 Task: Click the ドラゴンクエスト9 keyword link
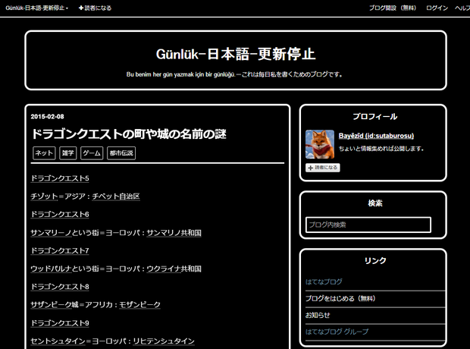[x=60, y=323]
